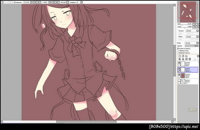The width and height of the screenshot is (200, 130).
Task: Click the navigator preview thumbnail
Action: [x=188, y=12]
